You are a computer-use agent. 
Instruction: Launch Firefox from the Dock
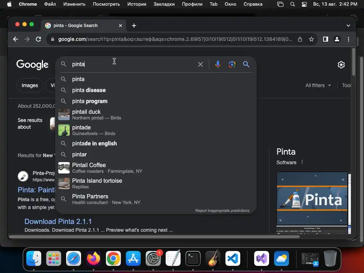click(x=93, y=258)
